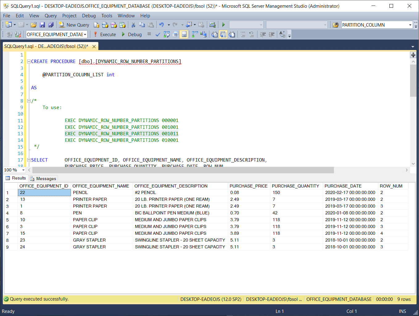The width and height of the screenshot is (419, 316).
Task: Toggle Results to Grid output mode
Action: click(x=223, y=35)
